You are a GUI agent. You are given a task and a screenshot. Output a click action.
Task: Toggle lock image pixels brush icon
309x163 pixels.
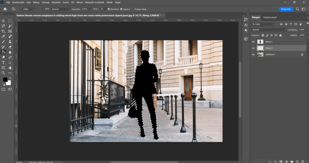(267, 35)
